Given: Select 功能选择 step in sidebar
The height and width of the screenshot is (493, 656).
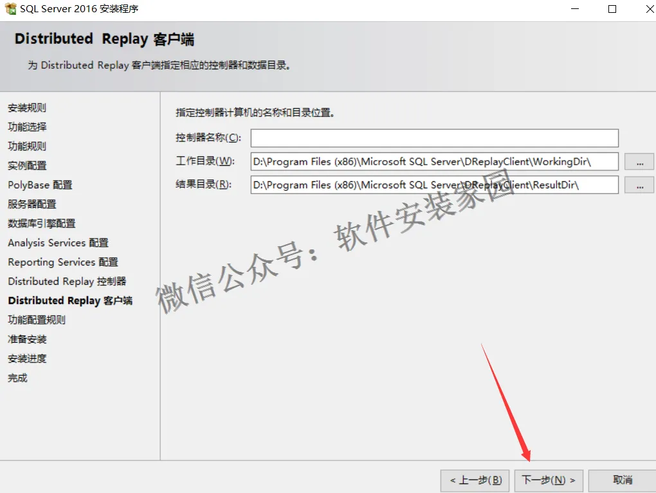Looking at the screenshot, I should click(x=27, y=127).
